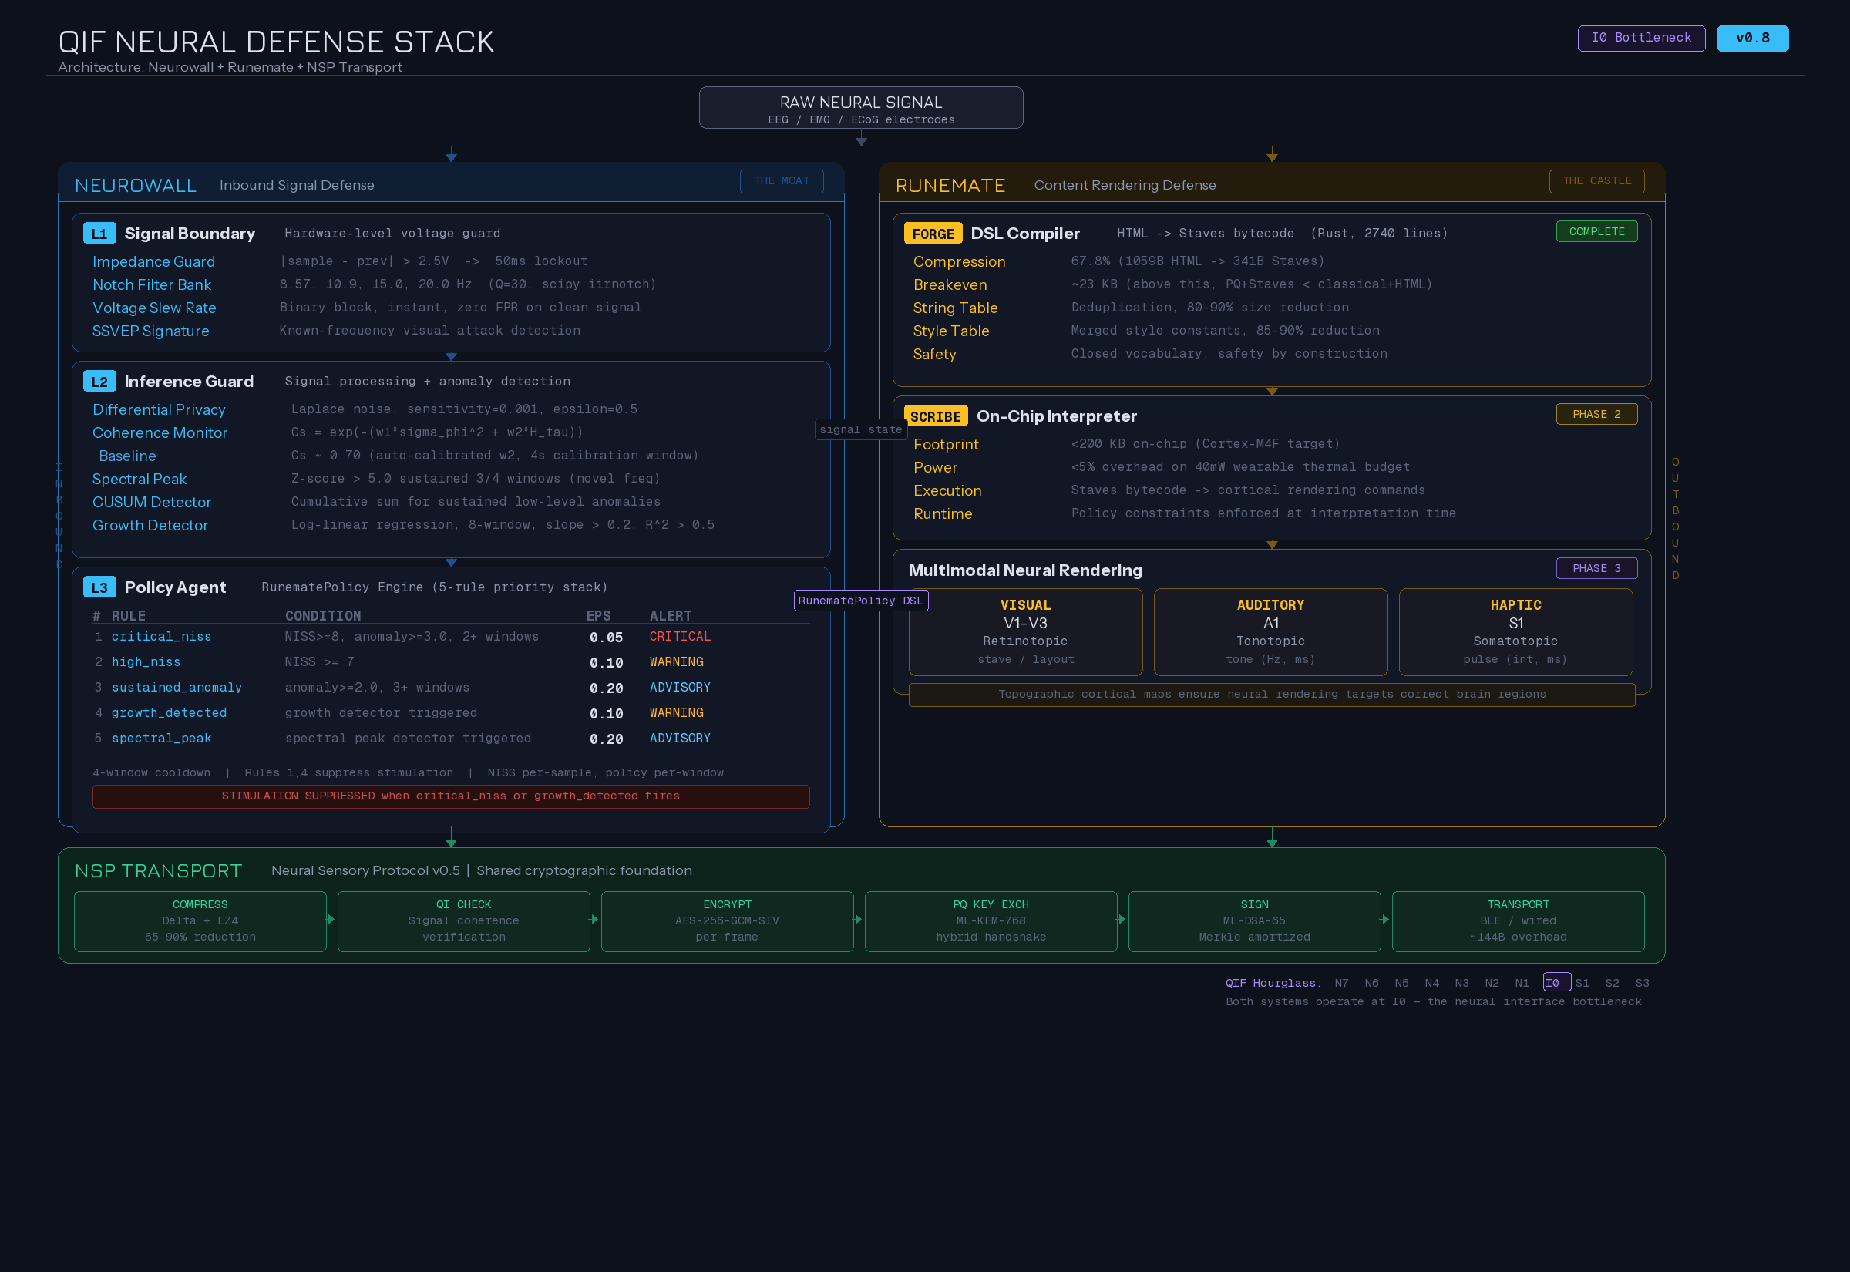Select the VISUAL V1-V3 rendering card
This screenshot has width=1850, height=1272.
click(x=1025, y=632)
